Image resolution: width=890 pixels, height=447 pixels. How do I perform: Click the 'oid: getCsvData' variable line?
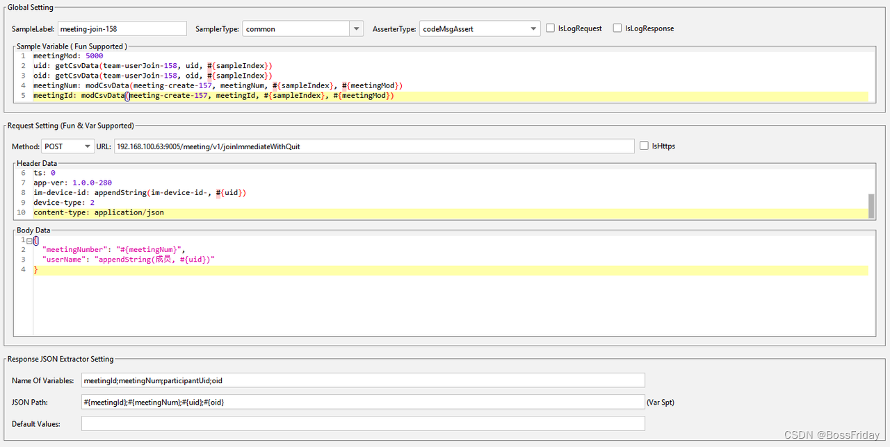click(153, 76)
